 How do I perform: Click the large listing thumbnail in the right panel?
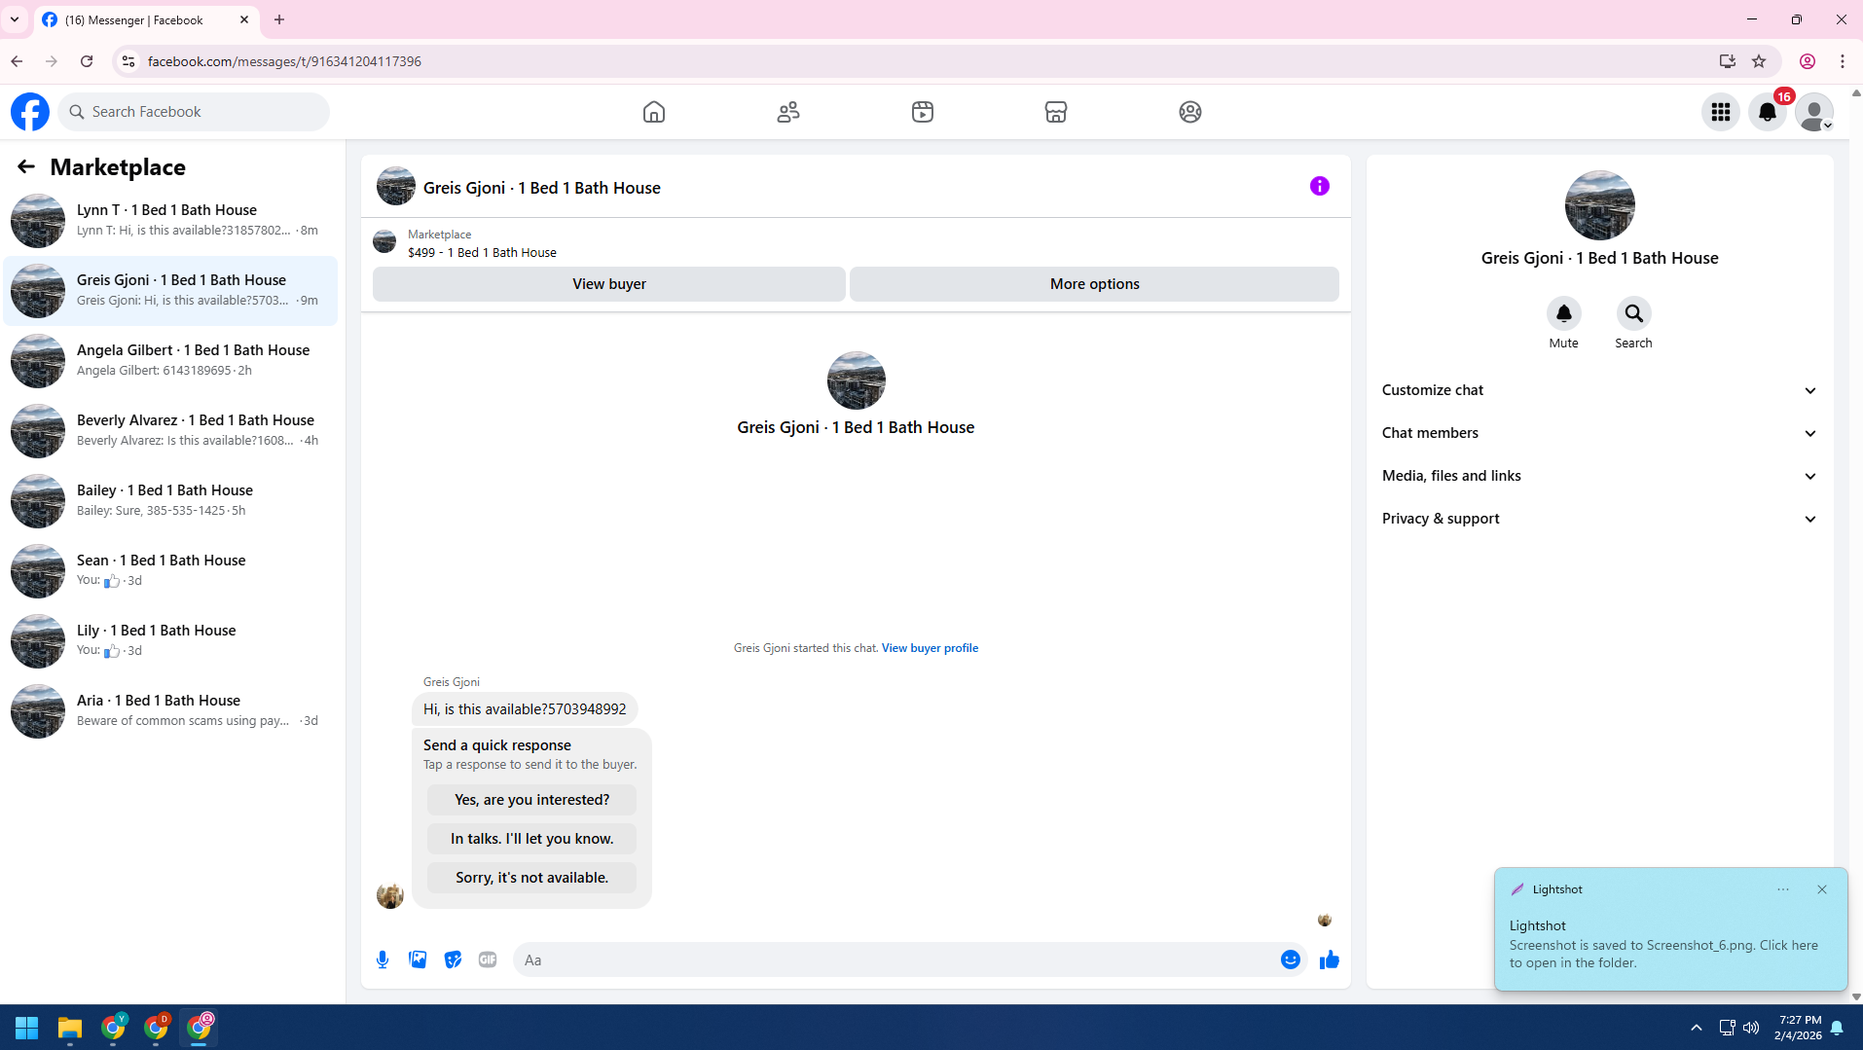[1599, 205]
